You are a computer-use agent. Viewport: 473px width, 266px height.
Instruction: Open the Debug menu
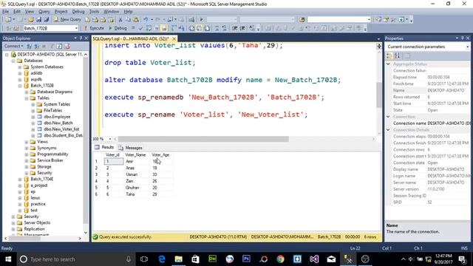[x=78, y=12]
